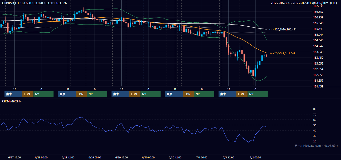Click price axis value 162.654
The width and height of the screenshot is (341, 160).
[x=318, y=69]
